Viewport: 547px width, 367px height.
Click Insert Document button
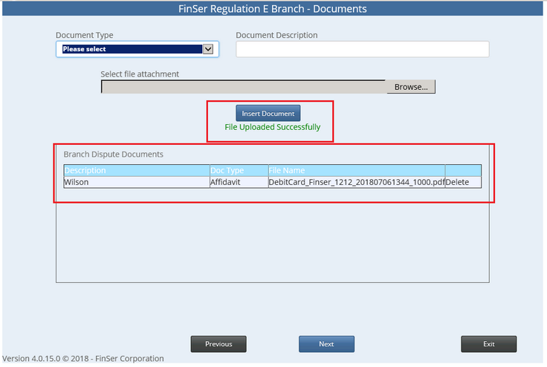268,114
